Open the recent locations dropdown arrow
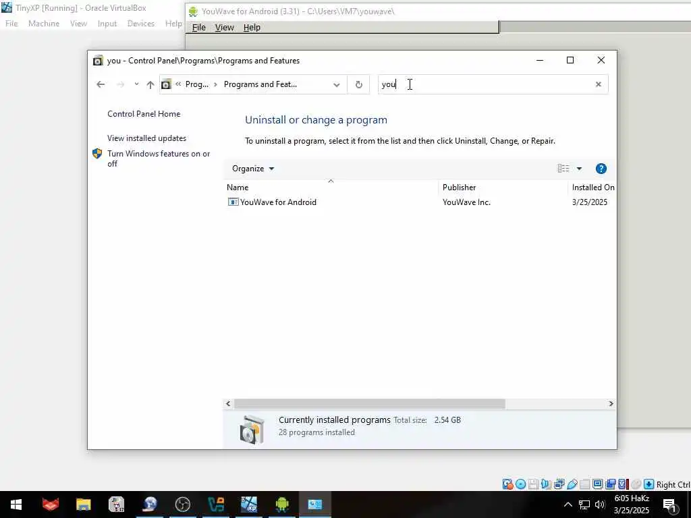Image resolution: width=691 pixels, height=518 pixels. click(x=136, y=84)
